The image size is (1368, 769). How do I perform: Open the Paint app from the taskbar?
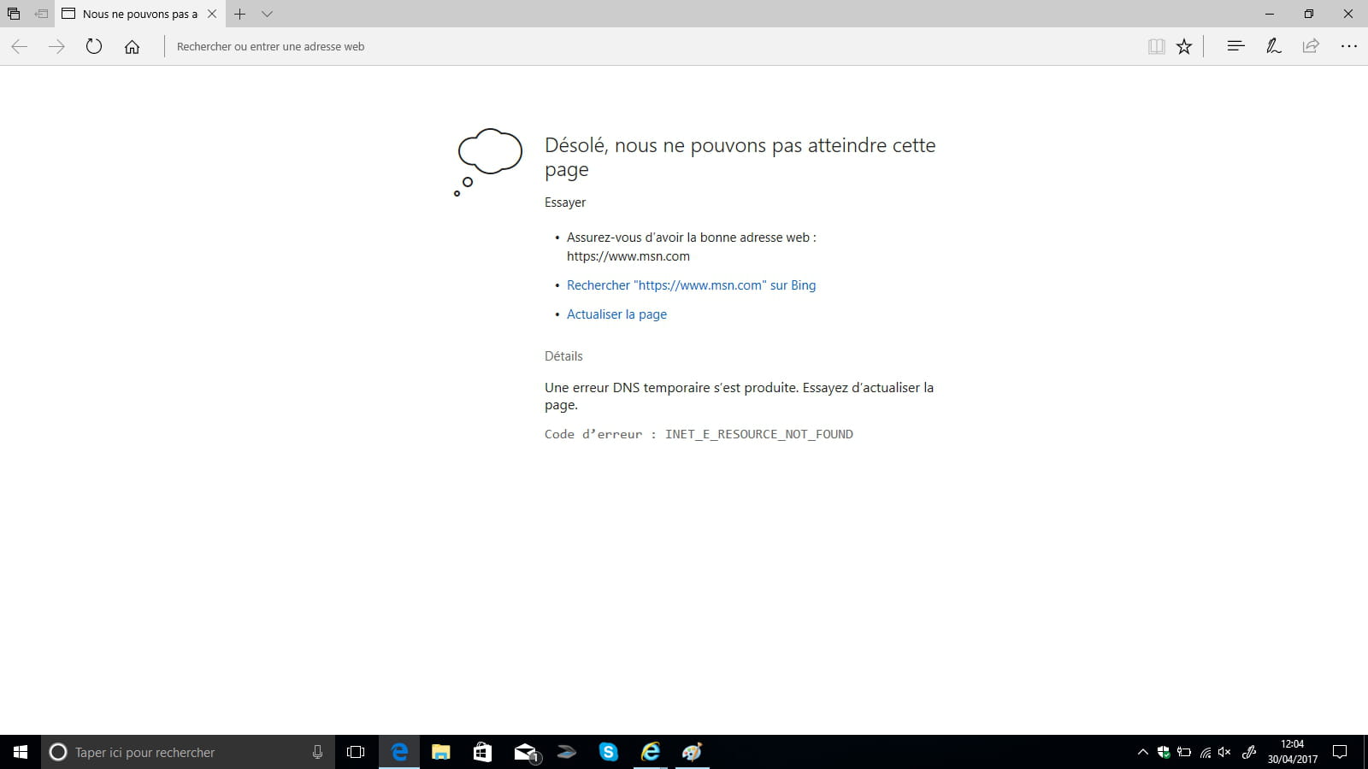click(x=693, y=752)
